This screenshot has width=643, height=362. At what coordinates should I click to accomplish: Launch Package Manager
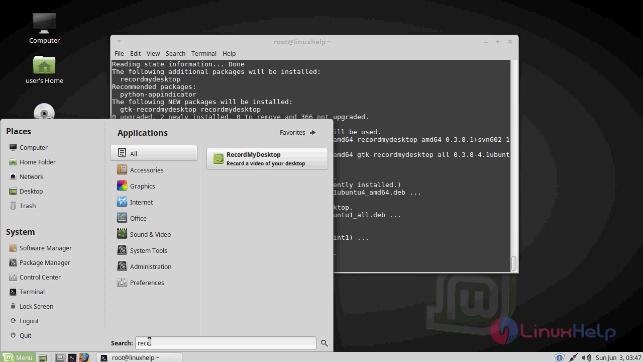(40, 262)
